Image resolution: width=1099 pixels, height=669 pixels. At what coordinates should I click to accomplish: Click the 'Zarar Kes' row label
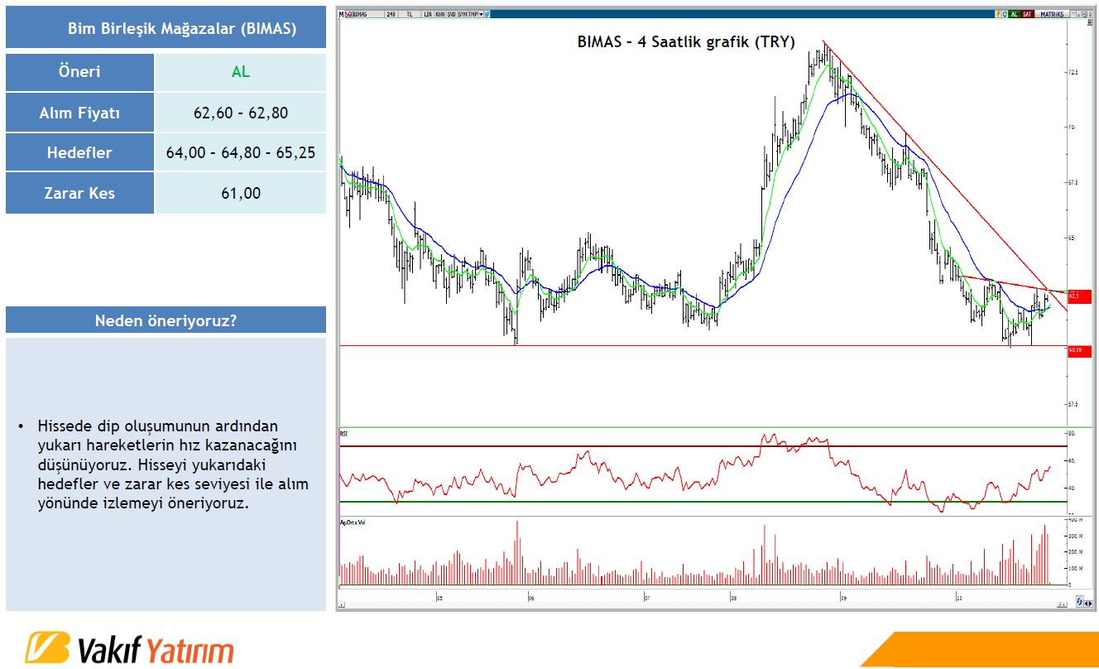point(79,193)
